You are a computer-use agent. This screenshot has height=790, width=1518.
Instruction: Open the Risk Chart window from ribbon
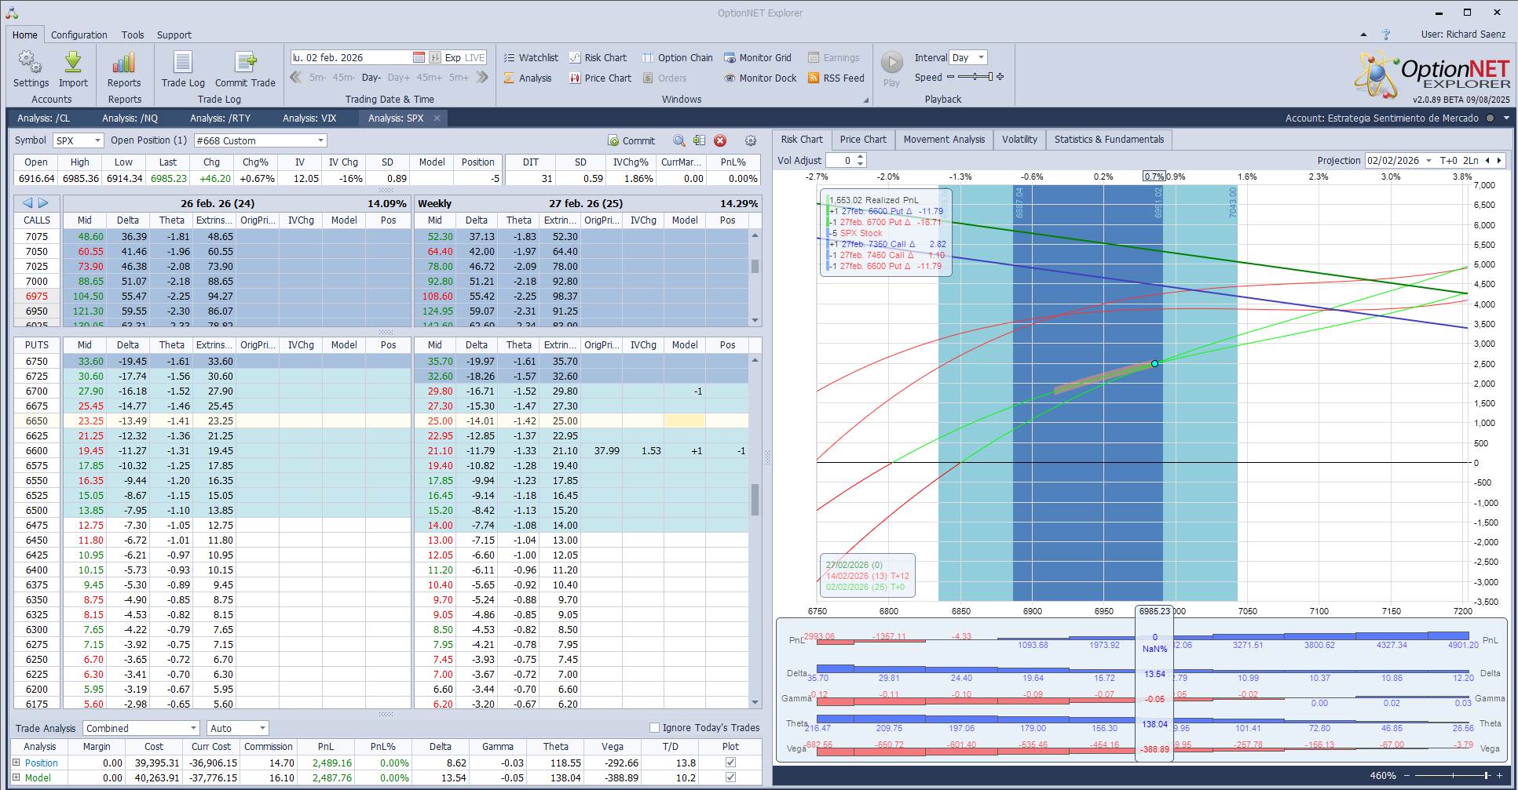tap(598, 57)
